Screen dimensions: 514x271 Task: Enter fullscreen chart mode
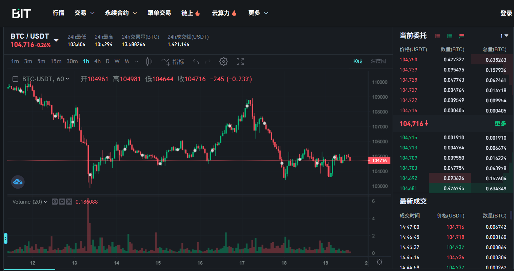(x=240, y=61)
